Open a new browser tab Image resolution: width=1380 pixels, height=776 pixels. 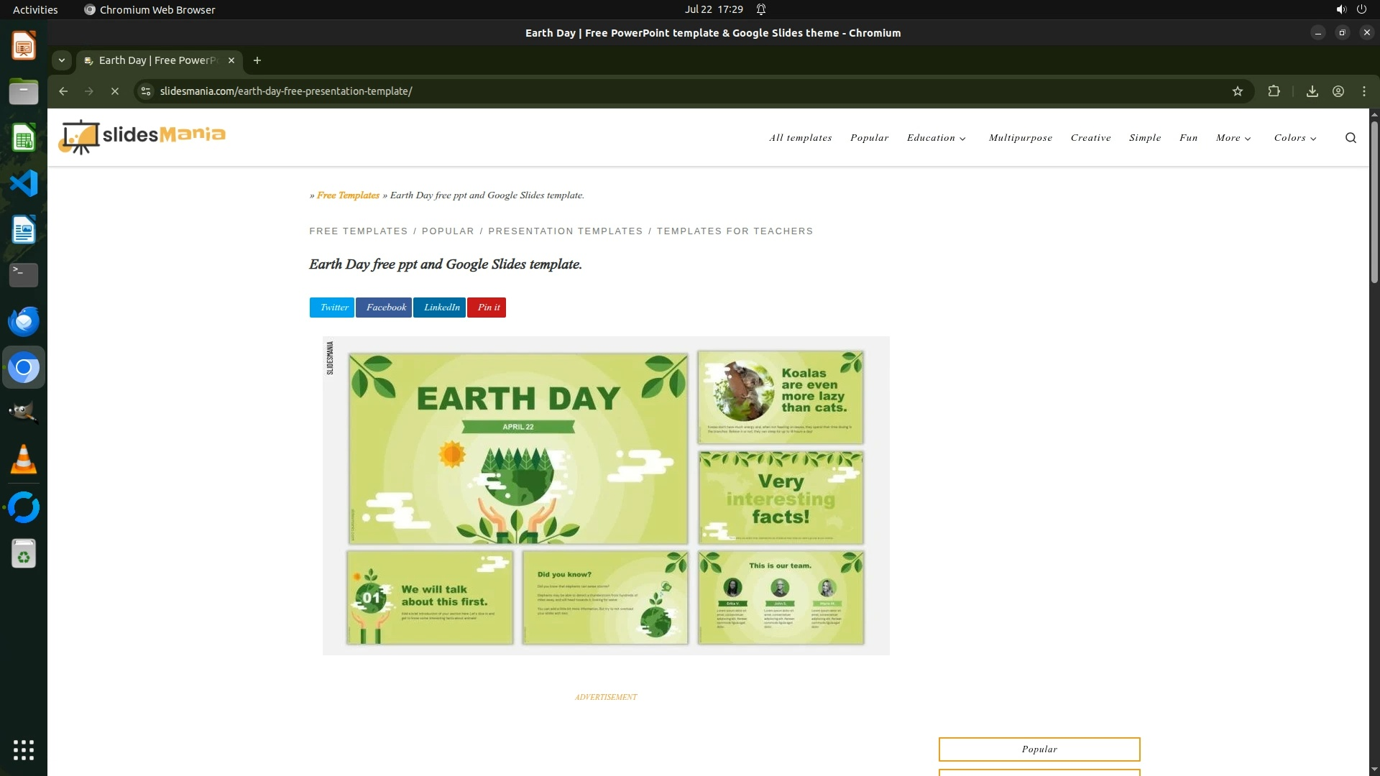[x=257, y=60]
